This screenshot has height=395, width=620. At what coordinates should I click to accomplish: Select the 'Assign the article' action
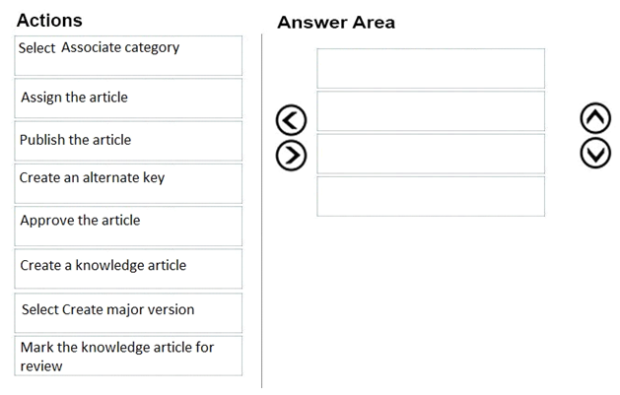point(128,99)
